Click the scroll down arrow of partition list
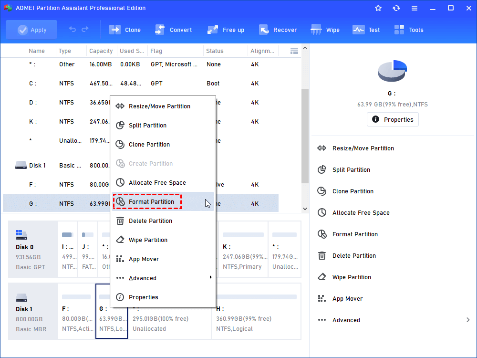Screen dimensions: 477x358 pyautogui.click(x=305, y=209)
